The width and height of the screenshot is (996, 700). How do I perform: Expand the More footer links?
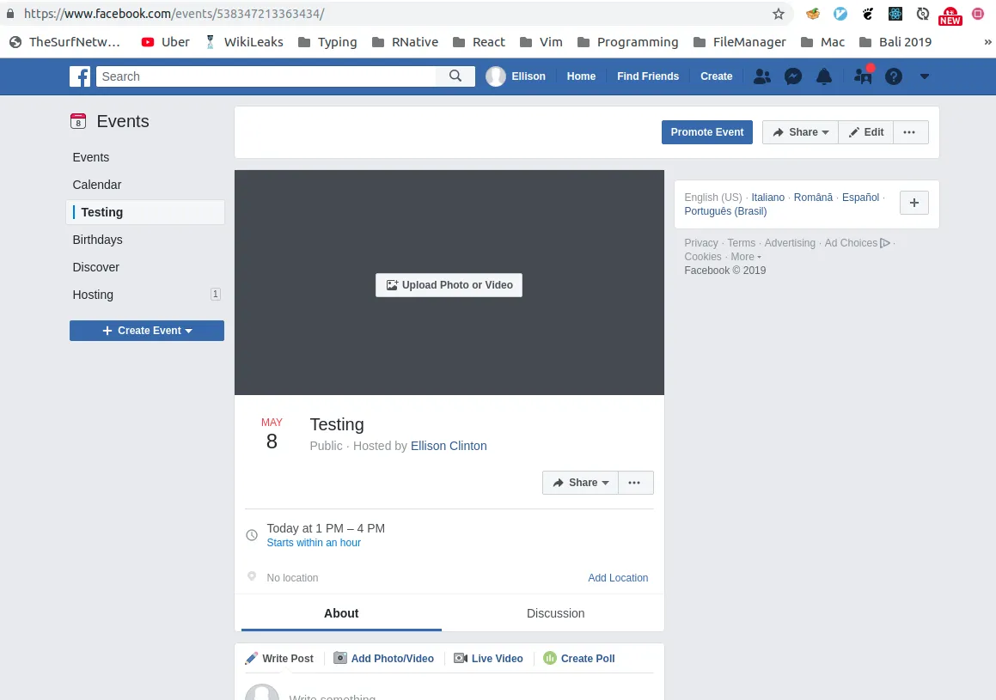click(746, 257)
